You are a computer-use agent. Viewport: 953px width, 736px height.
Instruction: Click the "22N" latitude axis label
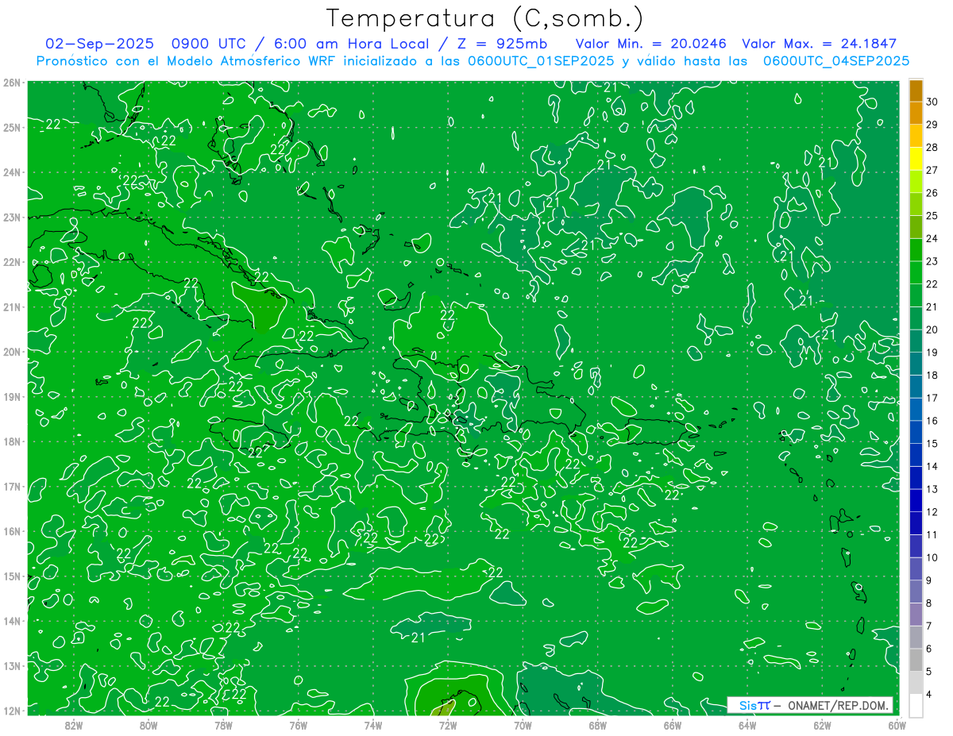pos(11,262)
